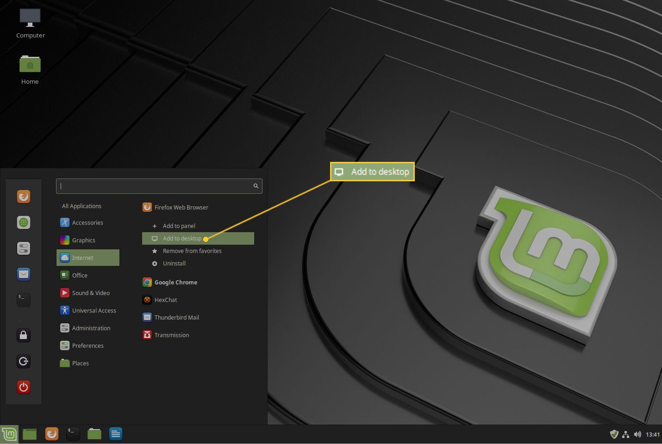Image resolution: width=662 pixels, height=444 pixels.
Task: Launch Google Chrome from the list
Action: click(x=198, y=282)
